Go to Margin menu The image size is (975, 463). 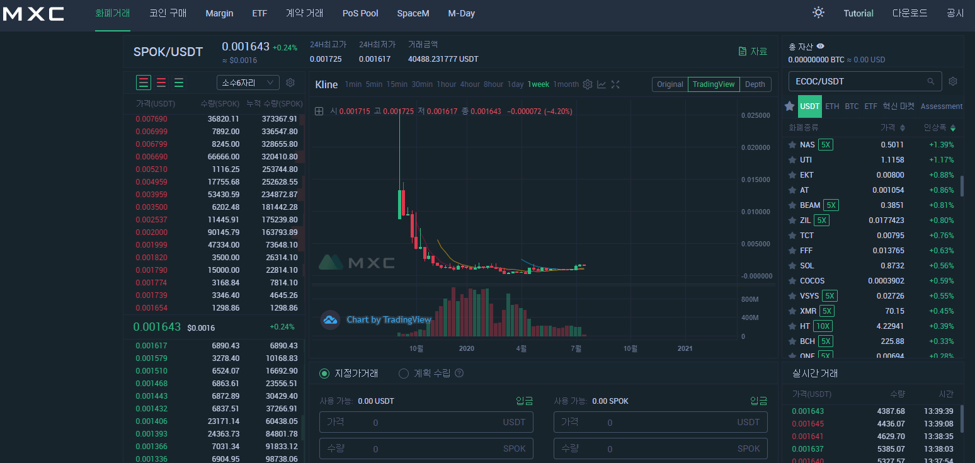point(219,13)
